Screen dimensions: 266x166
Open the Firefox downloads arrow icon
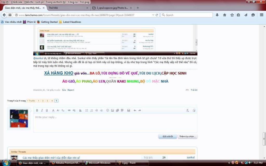[x=217, y=15]
